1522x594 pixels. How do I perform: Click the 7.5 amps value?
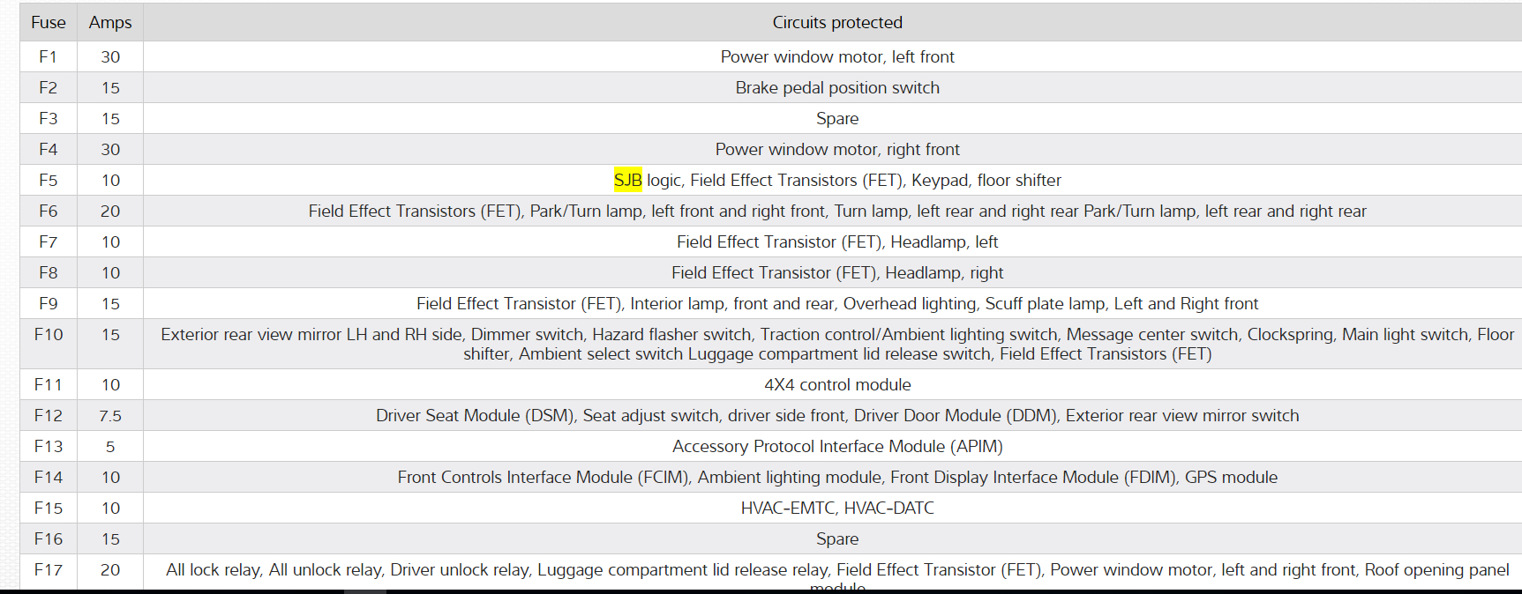pos(110,416)
